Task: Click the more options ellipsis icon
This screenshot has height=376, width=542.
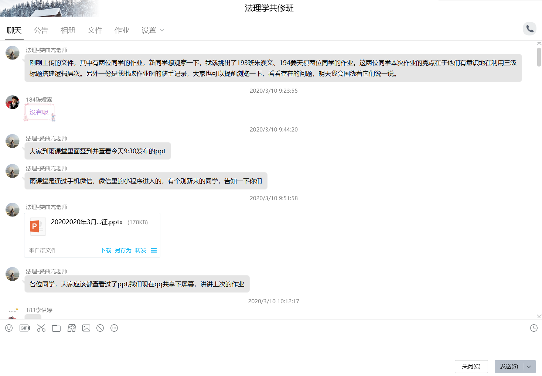Action: 114,328
